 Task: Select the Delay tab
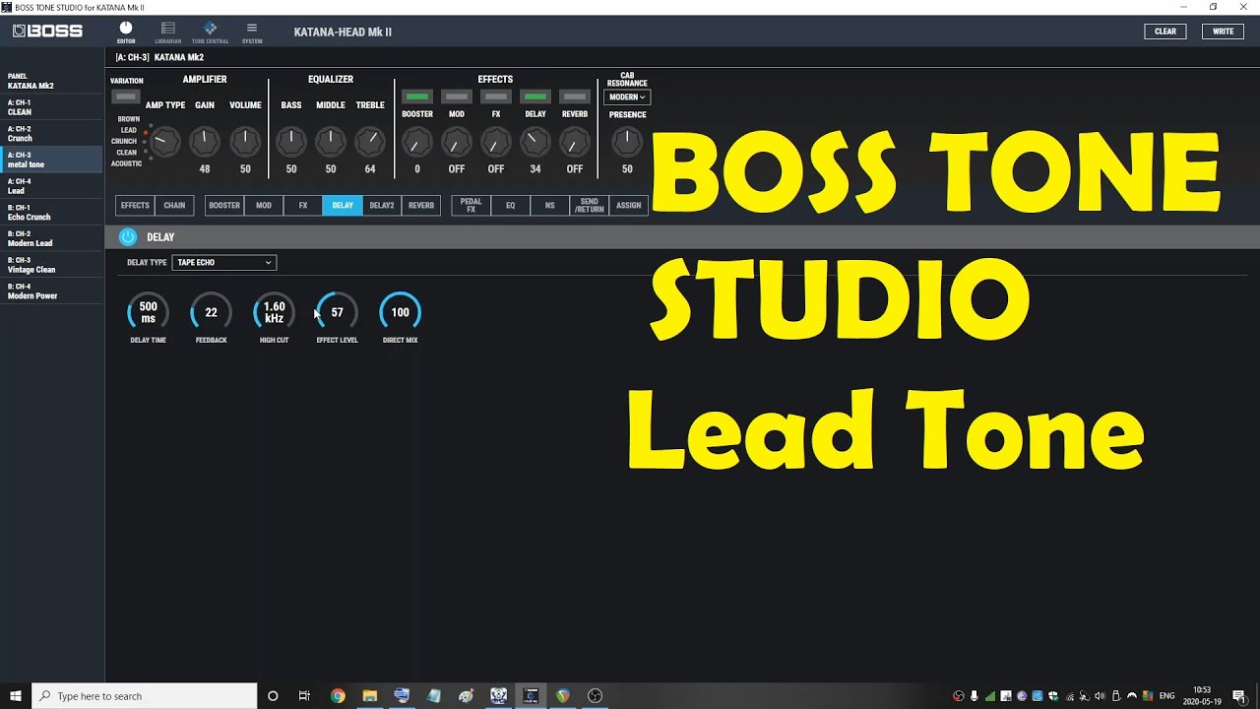[343, 206]
